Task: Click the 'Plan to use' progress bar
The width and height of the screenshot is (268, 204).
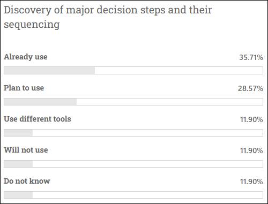Action: (x=133, y=102)
